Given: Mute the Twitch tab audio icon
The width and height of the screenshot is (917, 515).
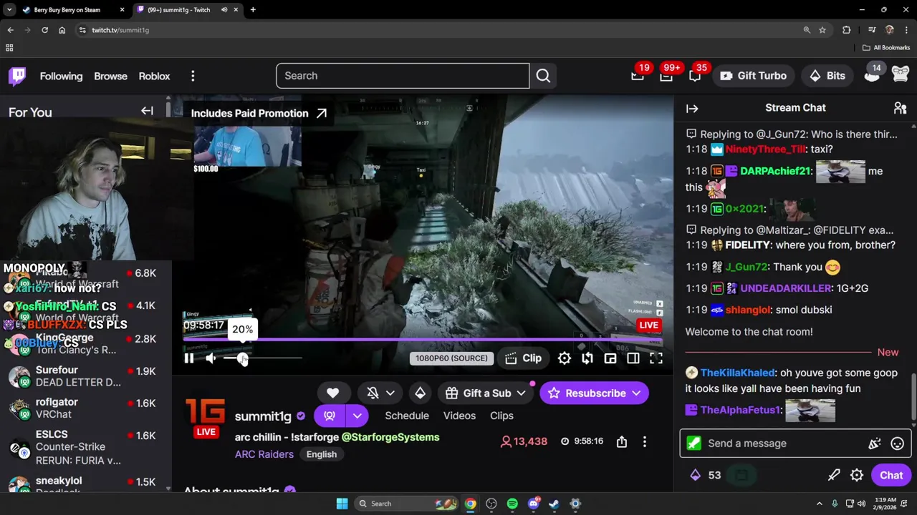Looking at the screenshot, I should coord(224,10).
